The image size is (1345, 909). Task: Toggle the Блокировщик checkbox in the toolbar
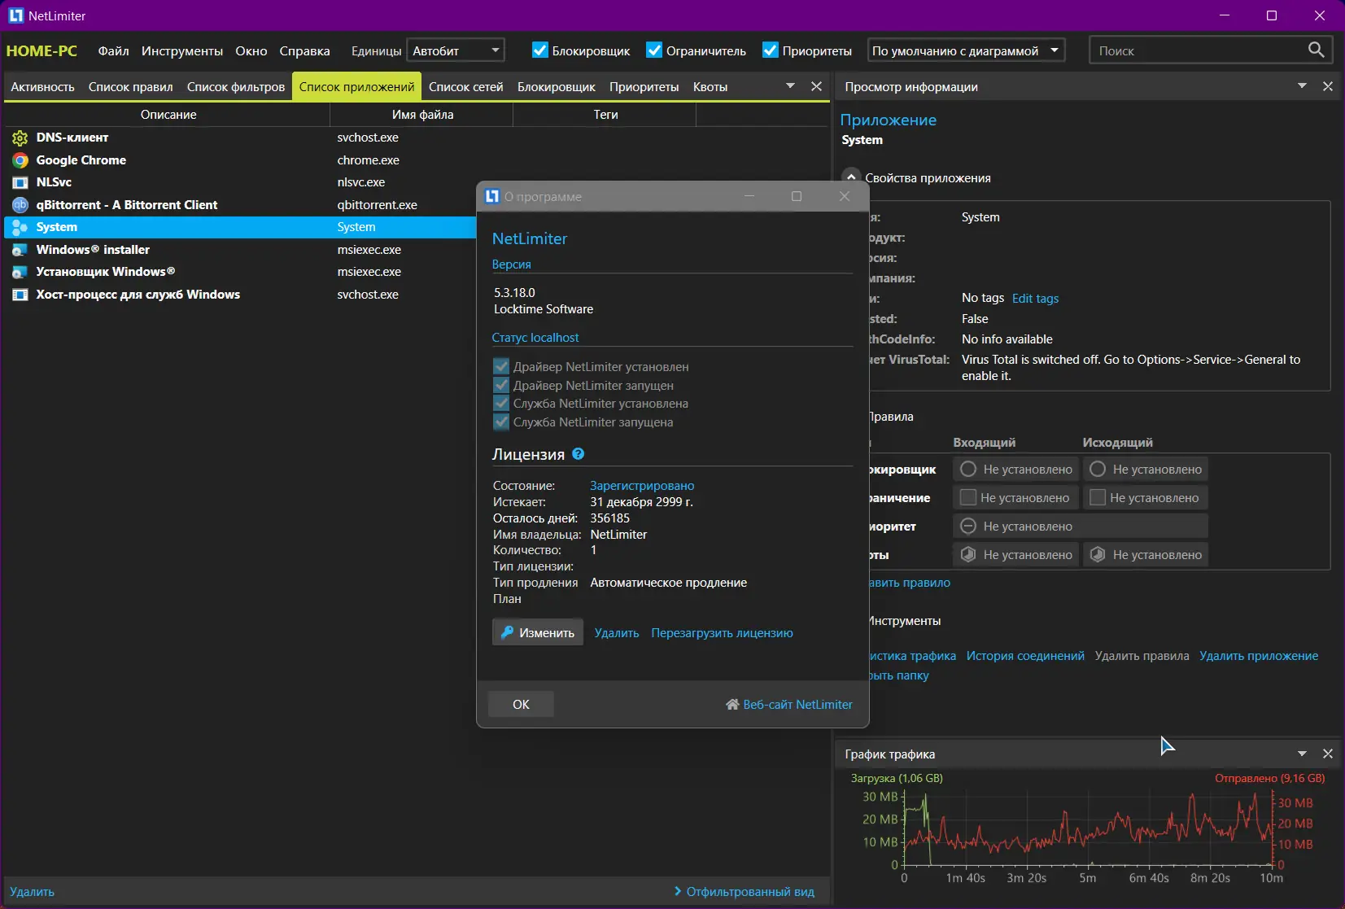540,50
